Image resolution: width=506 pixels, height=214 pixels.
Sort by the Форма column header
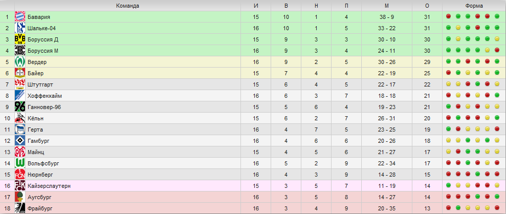point(474,6)
